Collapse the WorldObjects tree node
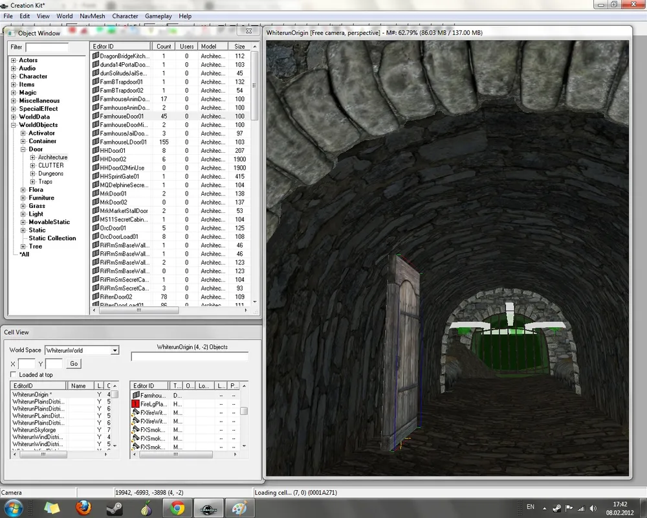Viewport: 647px width, 518px height. (x=14, y=125)
